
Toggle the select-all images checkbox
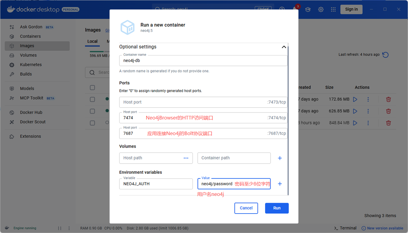click(92, 87)
